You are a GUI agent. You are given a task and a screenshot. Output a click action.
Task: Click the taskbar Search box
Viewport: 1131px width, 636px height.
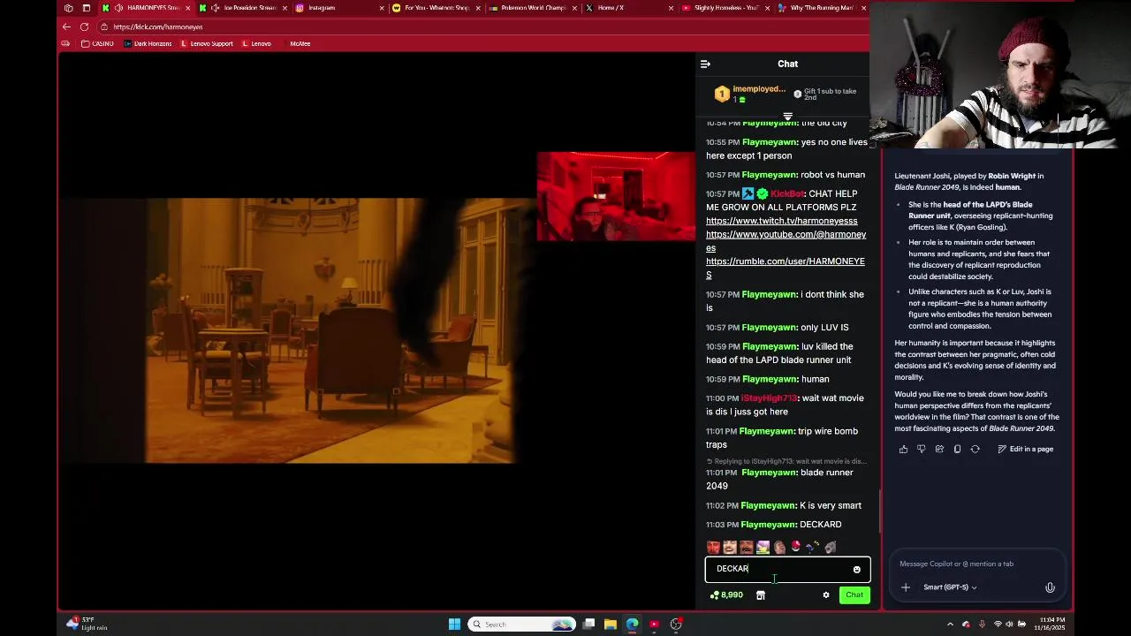tap(523, 625)
